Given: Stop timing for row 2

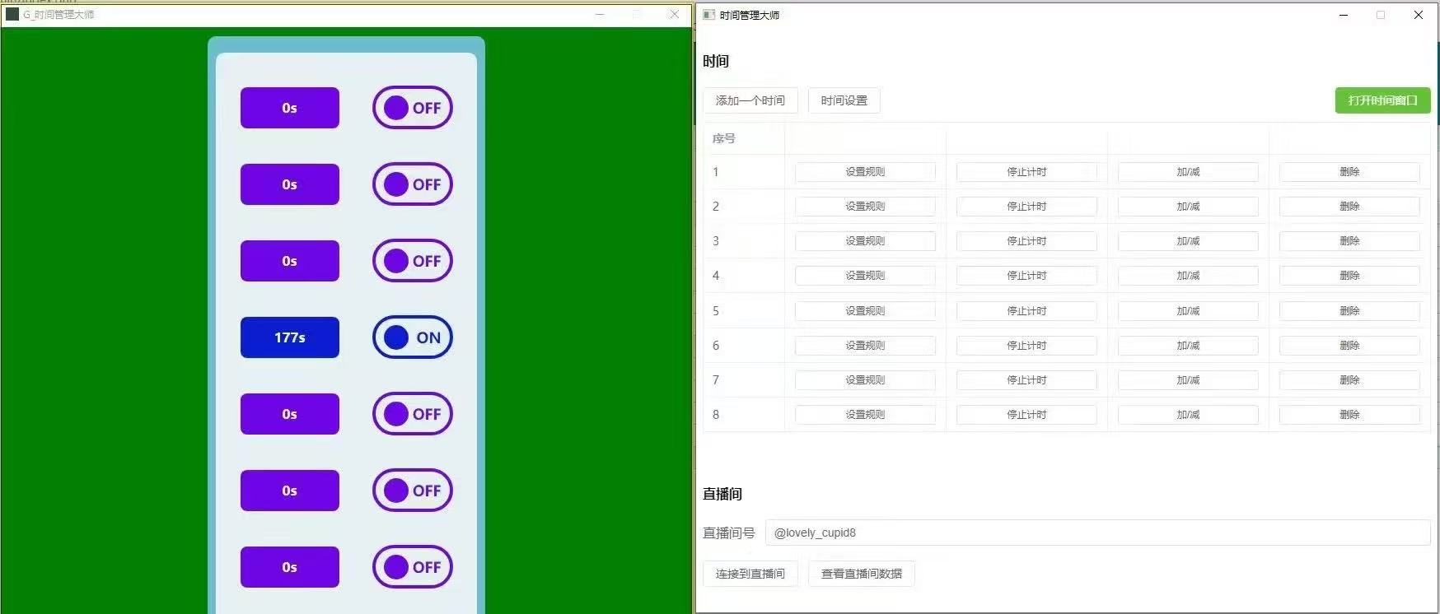Looking at the screenshot, I should (1026, 207).
